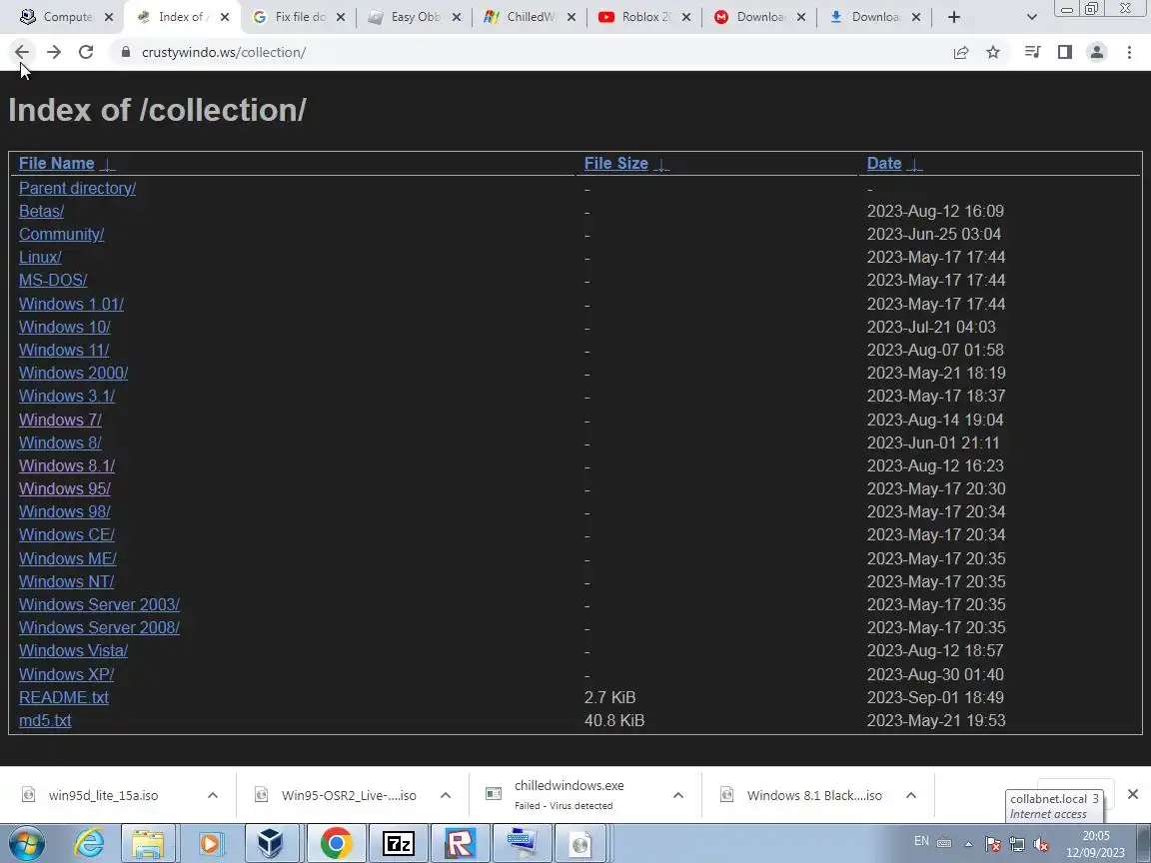Close the Fix file do... Google tab
The width and height of the screenshot is (1151, 863).
[341, 17]
